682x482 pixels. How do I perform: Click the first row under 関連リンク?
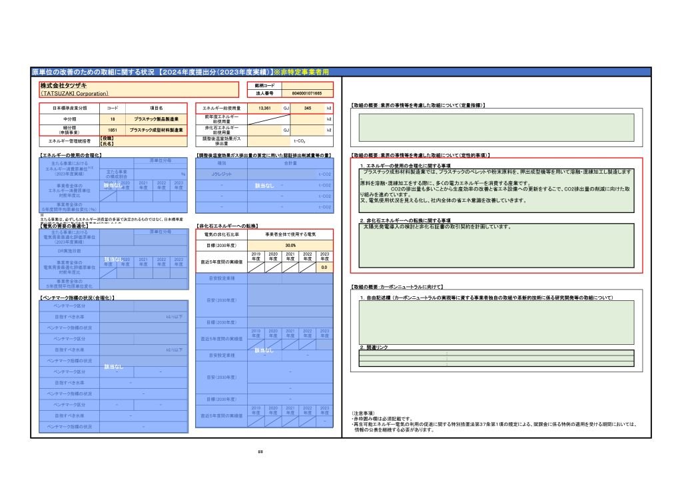[496, 352]
